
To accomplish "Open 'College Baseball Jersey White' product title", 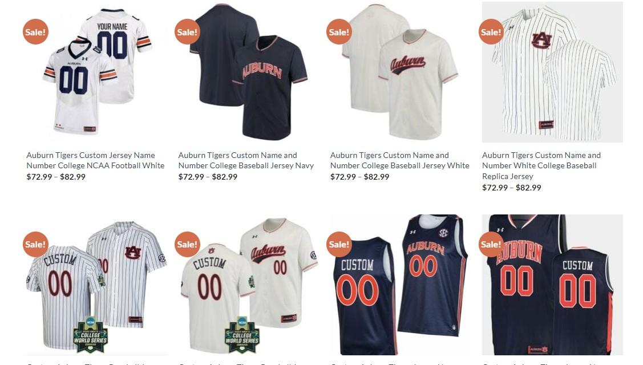I will pyautogui.click(x=400, y=160).
